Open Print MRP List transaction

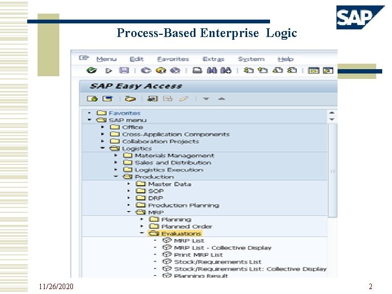(x=198, y=255)
